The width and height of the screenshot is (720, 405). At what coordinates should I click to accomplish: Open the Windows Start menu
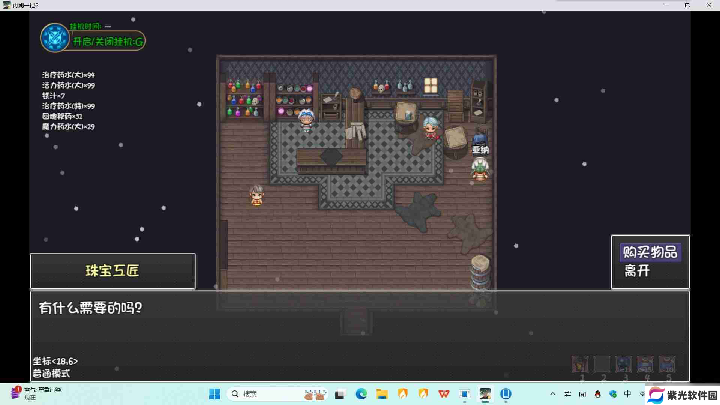tap(214, 394)
